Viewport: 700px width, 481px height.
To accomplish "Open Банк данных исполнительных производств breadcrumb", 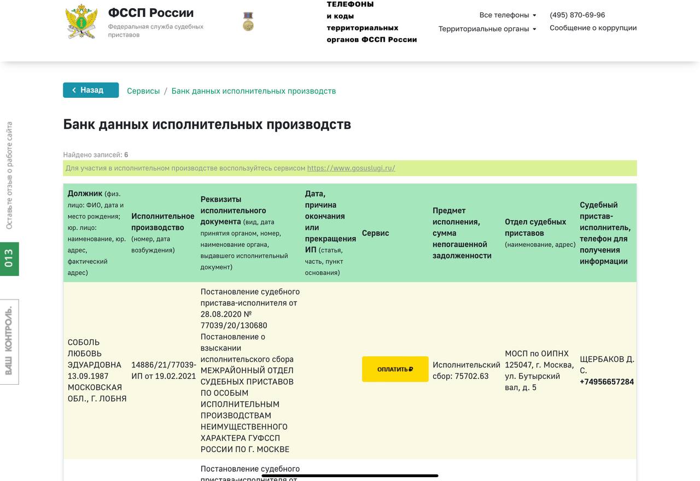I will 254,91.
